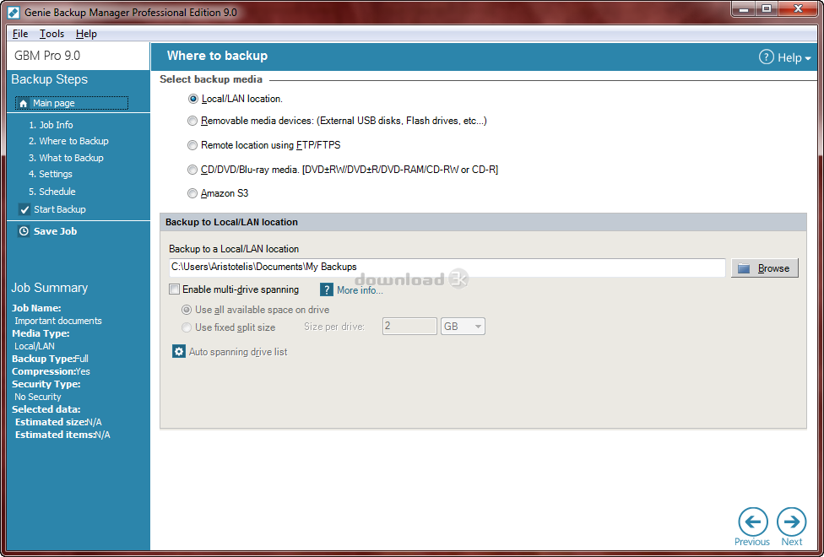Click the Size per drive field
This screenshot has height=557, width=824.
pyautogui.click(x=409, y=327)
